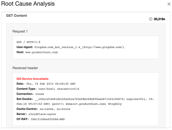Click the Cache-Control no-cache value
Image resolution: width=172 pixels, height=130 pixels.
pyautogui.click(x=55, y=109)
